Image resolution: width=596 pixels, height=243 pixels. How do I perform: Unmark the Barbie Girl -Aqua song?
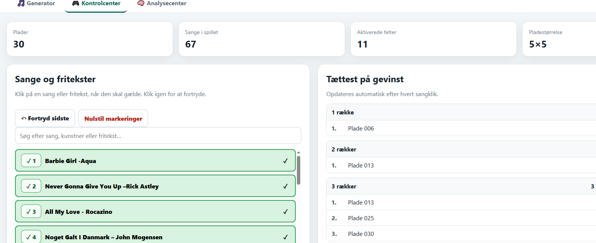[155, 161]
